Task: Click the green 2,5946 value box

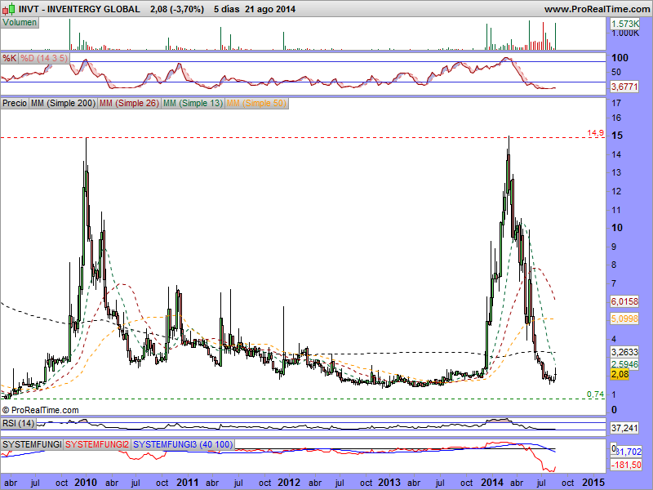Action: point(624,364)
